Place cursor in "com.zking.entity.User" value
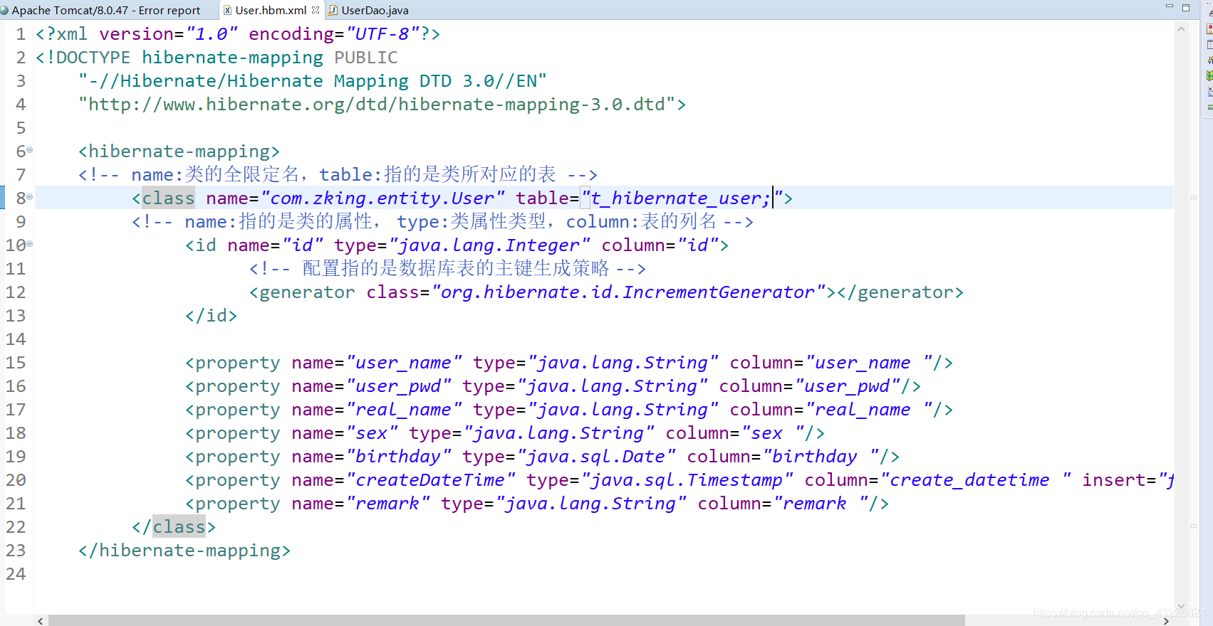This screenshot has height=626, width=1213. tap(382, 198)
